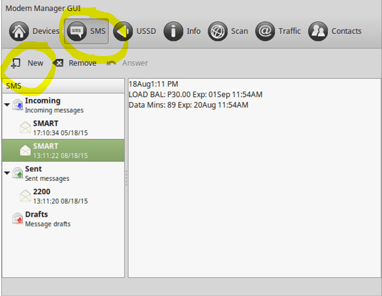Click the pane divider handle

[x=126, y=178]
